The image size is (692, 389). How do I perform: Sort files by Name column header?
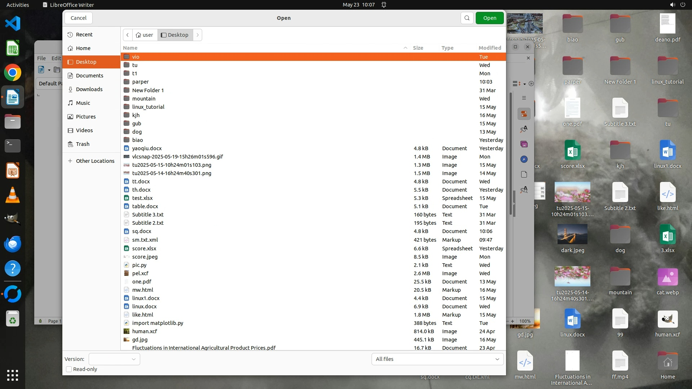[x=130, y=48]
